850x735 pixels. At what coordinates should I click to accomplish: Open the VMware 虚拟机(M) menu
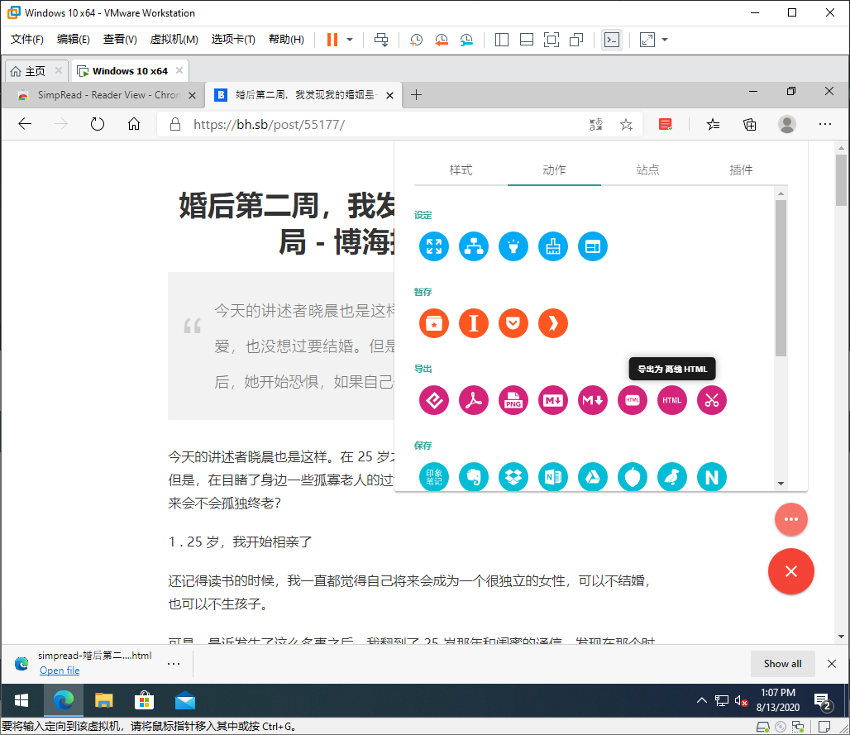point(174,40)
